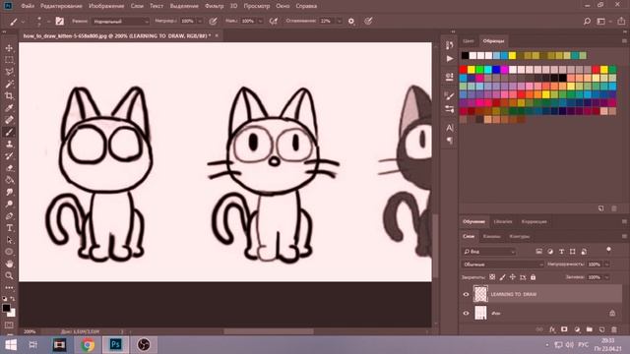The width and height of the screenshot is (630, 354).
Task: Open the Изображение menu
Action: pyautogui.click(x=106, y=6)
